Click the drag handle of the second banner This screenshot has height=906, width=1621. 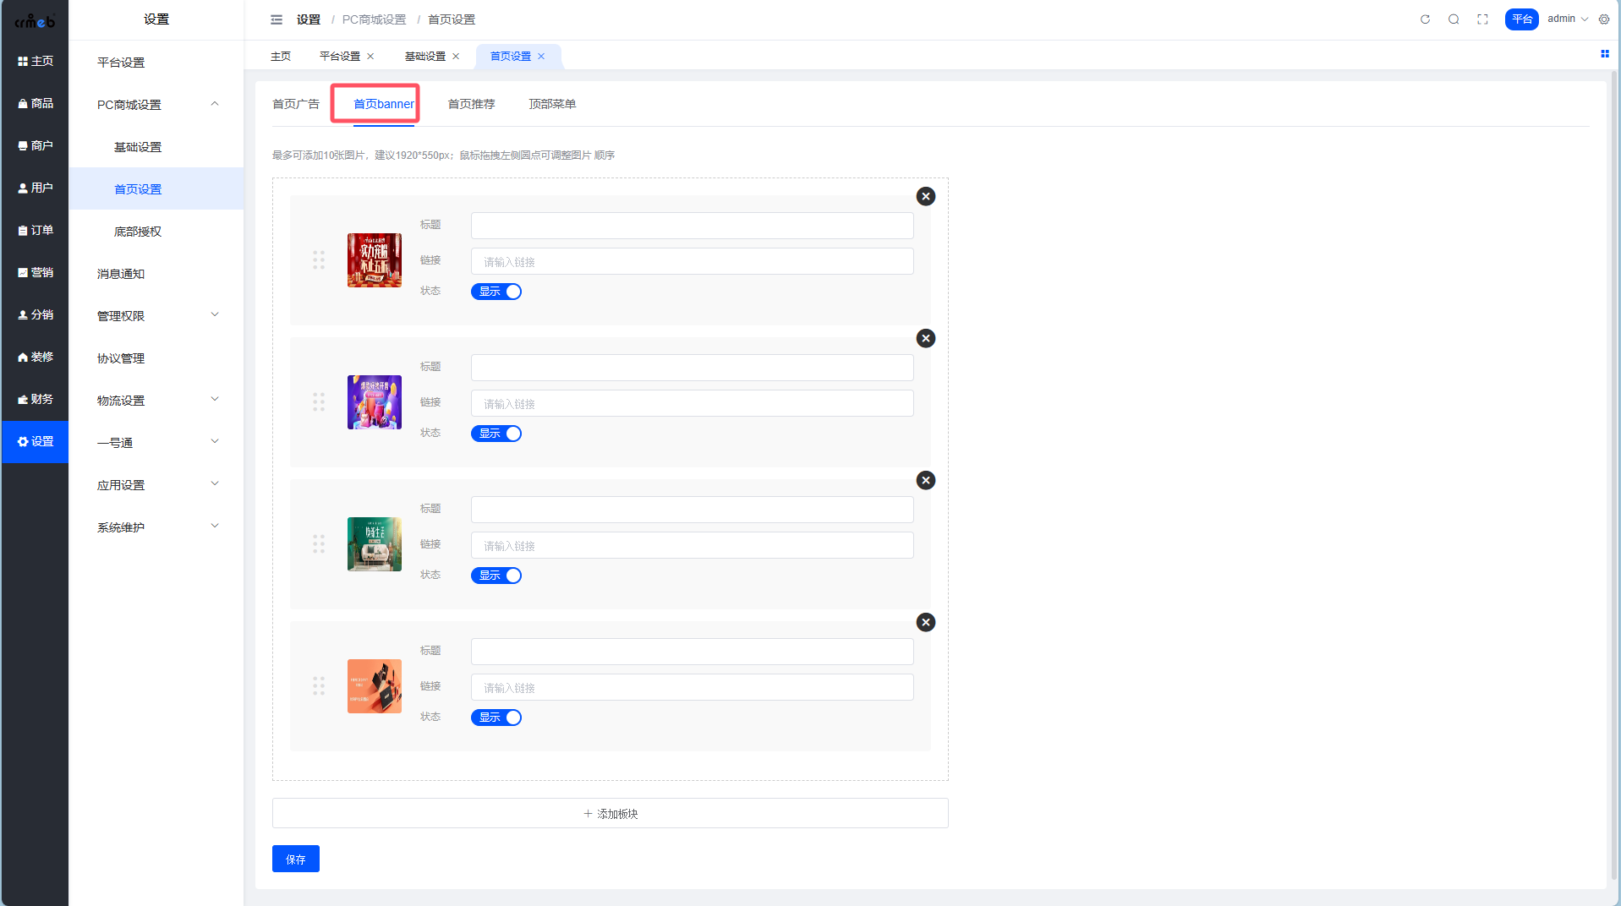pos(319,402)
